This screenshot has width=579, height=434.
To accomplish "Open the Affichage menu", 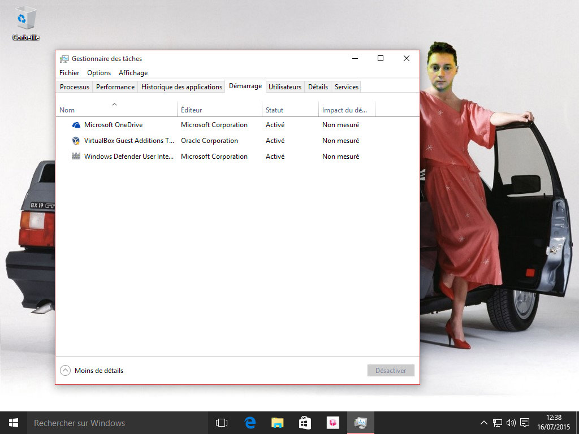I will click(133, 73).
